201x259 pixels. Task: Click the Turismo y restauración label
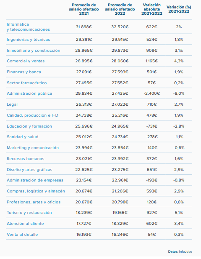(29, 213)
